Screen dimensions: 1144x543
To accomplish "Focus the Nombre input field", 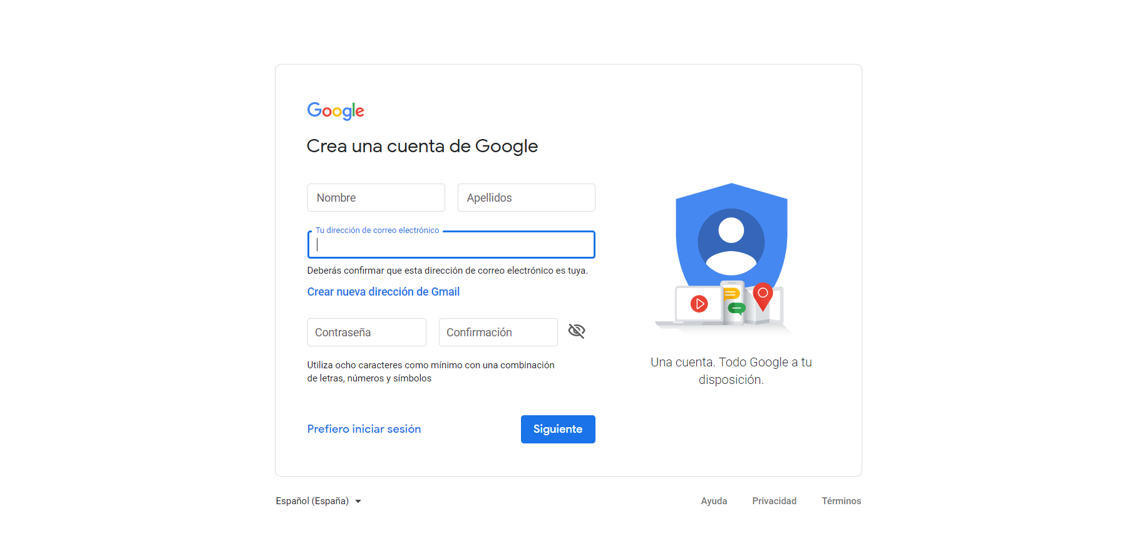I will coord(376,198).
